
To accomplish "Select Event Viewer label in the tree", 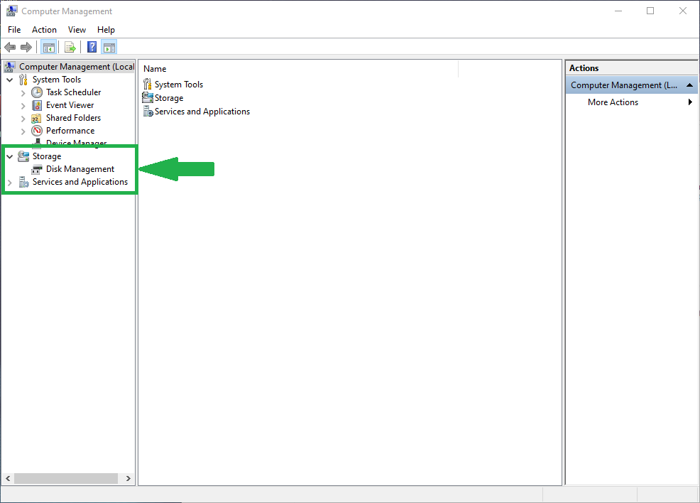I will 70,105.
